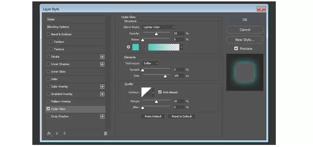Move effect up with arrow icon

click(57, 133)
